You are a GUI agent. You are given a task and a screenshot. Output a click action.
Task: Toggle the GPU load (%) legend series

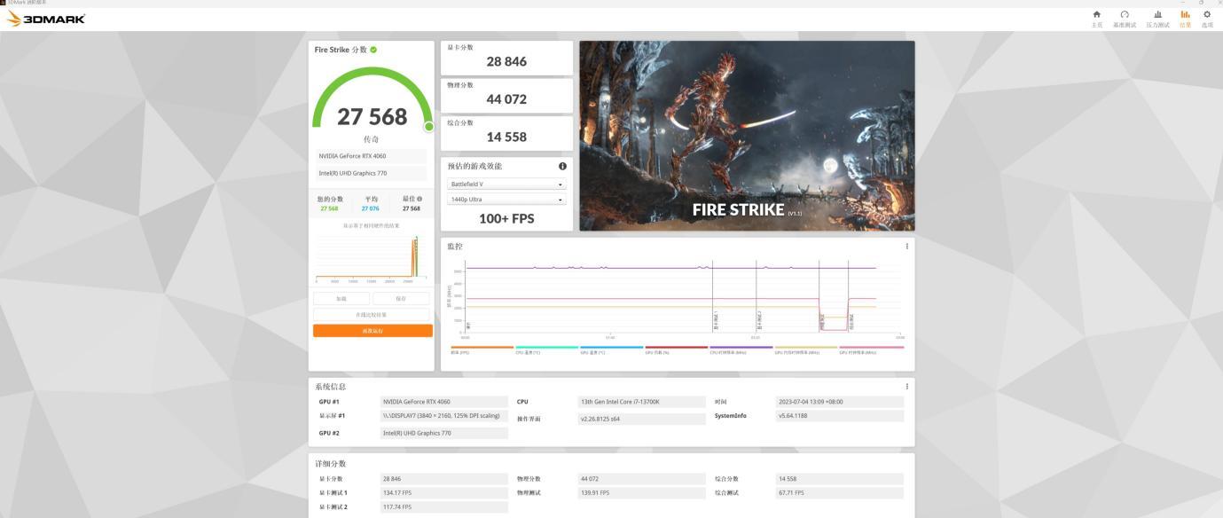coord(676,349)
